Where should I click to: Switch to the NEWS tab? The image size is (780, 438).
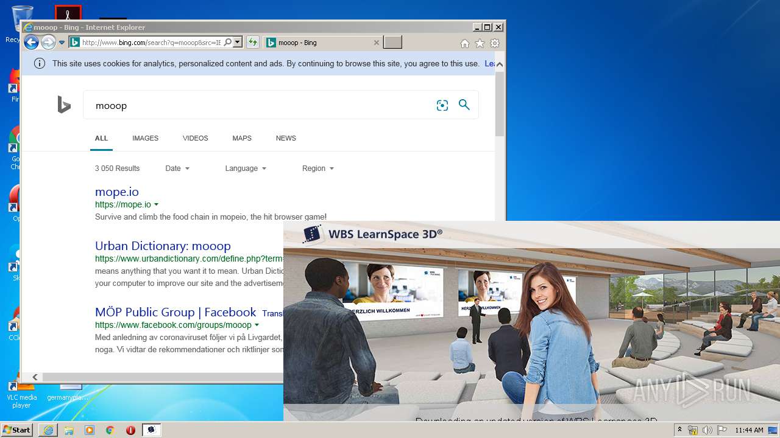(x=286, y=138)
